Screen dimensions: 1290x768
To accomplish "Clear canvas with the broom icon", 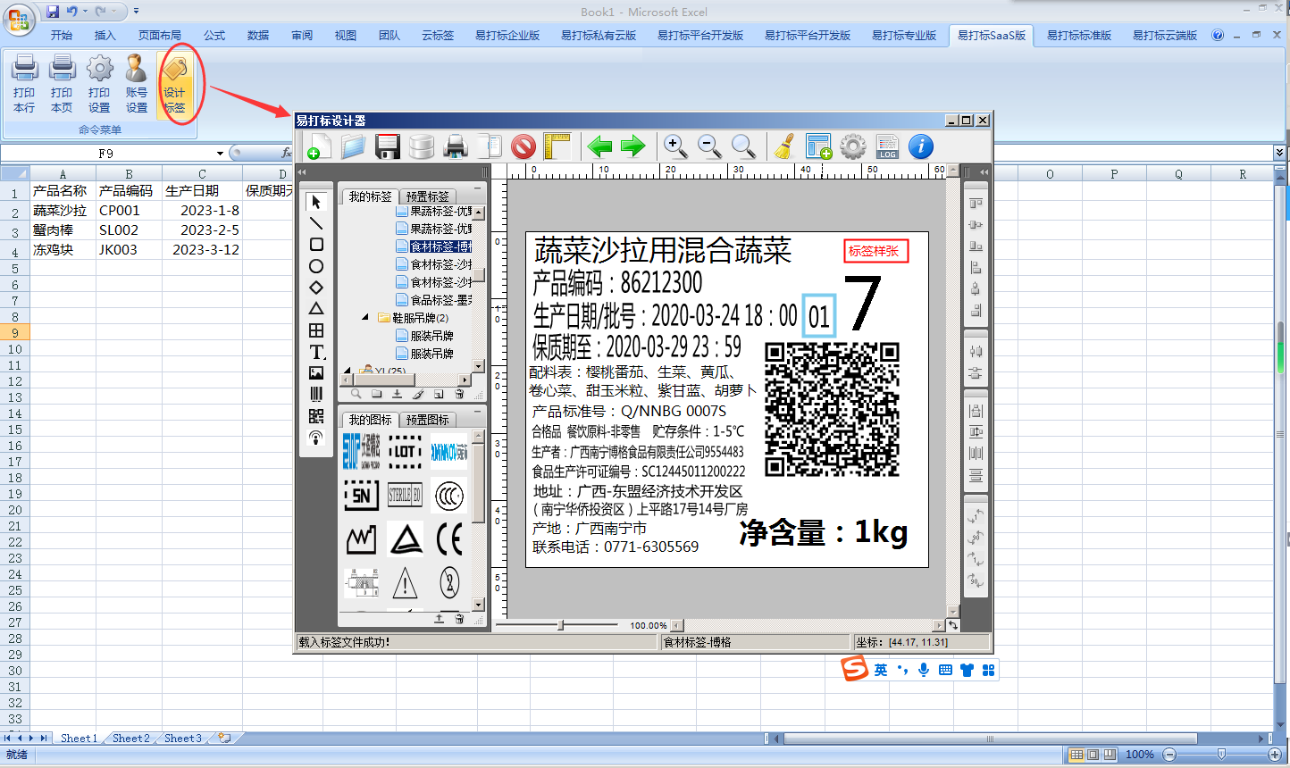I will point(784,146).
